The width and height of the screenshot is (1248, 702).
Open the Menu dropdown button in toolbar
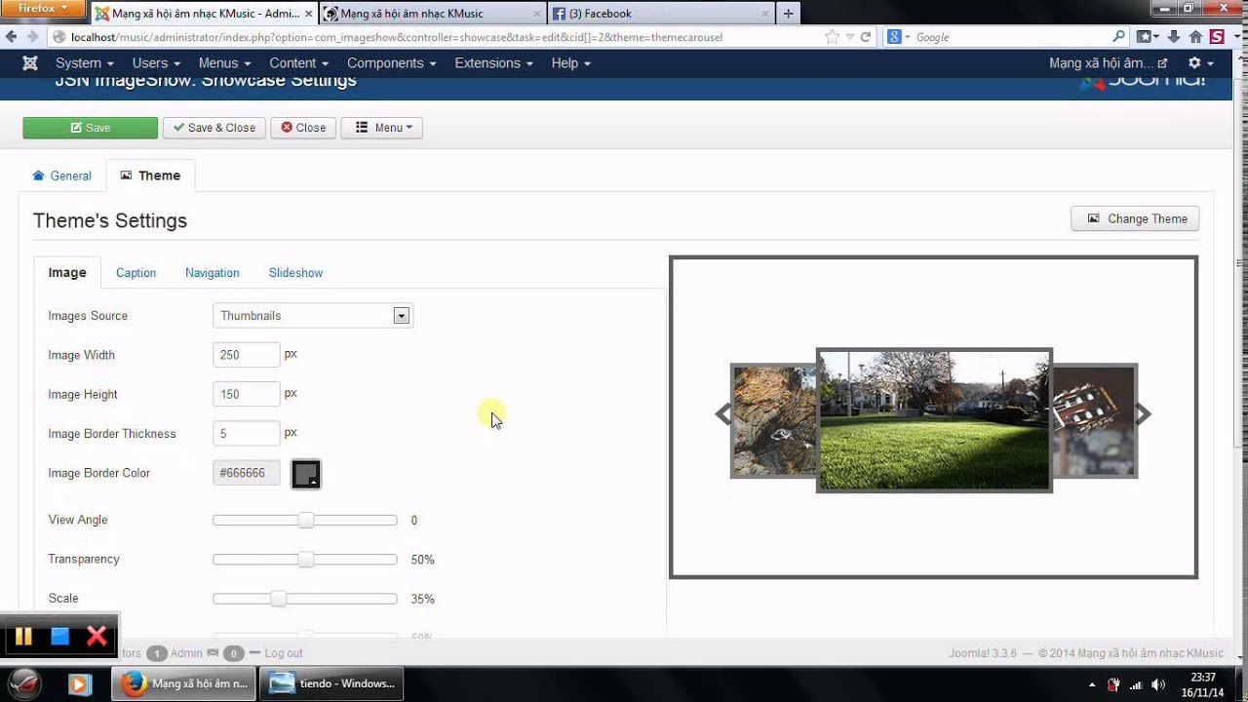coord(381,128)
